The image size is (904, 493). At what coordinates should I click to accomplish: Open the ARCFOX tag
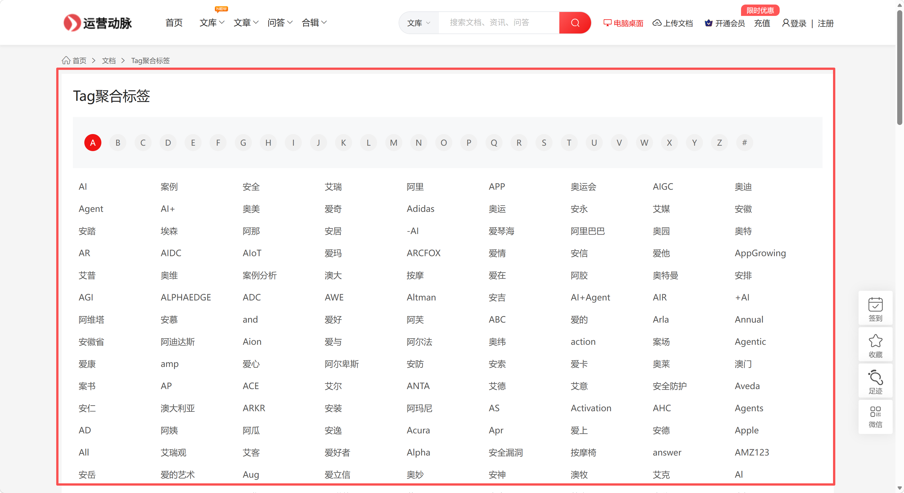424,253
